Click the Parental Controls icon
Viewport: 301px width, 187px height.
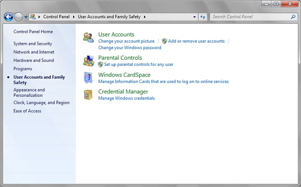pyautogui.click(x=88, y=61)
